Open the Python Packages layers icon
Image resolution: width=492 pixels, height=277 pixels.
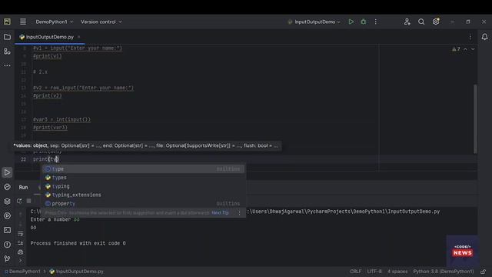coord(7,202)
